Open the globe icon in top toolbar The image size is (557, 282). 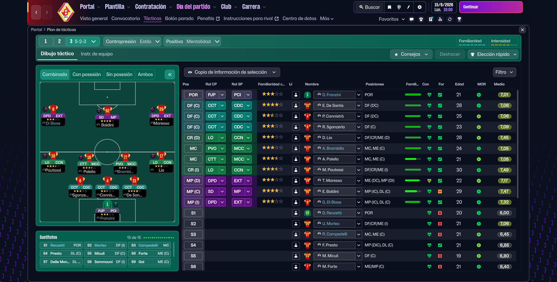click(x=399, y=7)
